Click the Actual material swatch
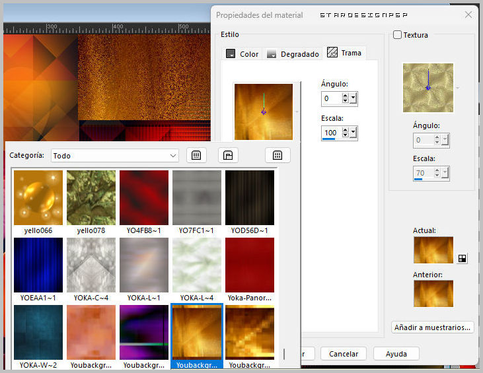Viewport: 483px width, 373px height. pos(433,250)
